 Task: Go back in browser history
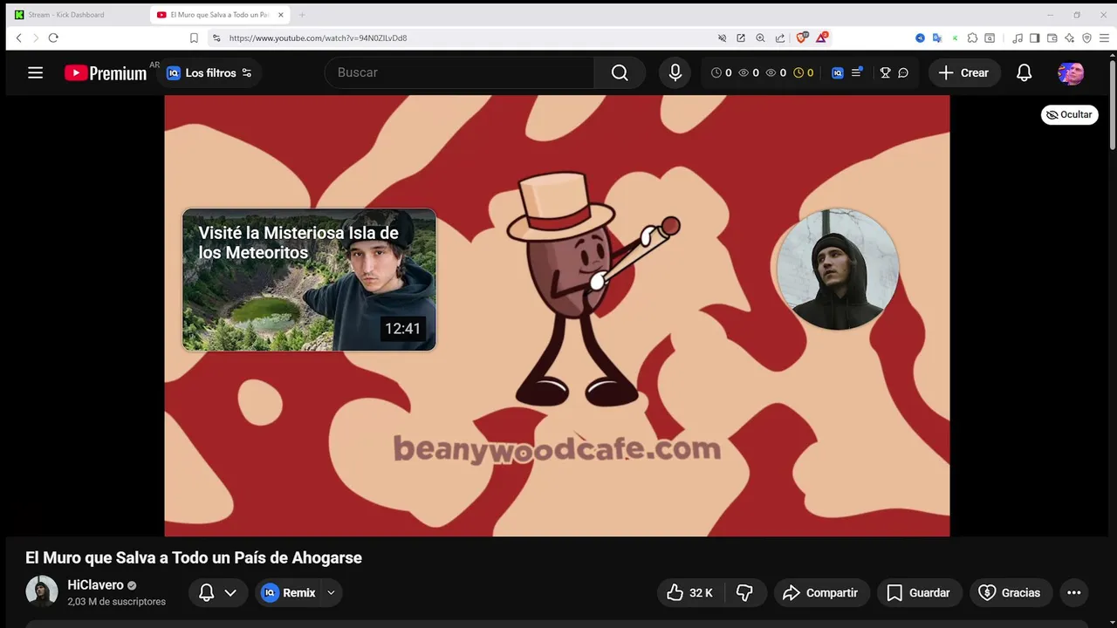click(18, 38)
